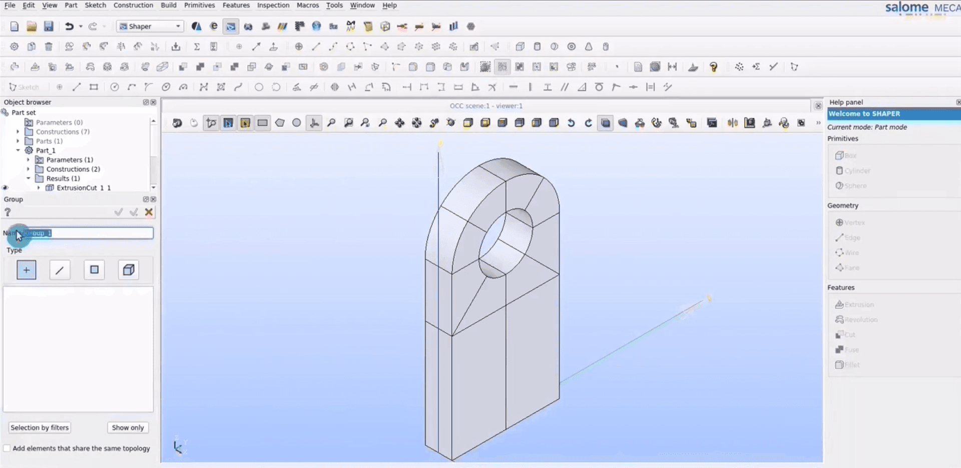Open the Inspection menu
The height and width of the screenshot is (468, 961).
coord(273,5)
